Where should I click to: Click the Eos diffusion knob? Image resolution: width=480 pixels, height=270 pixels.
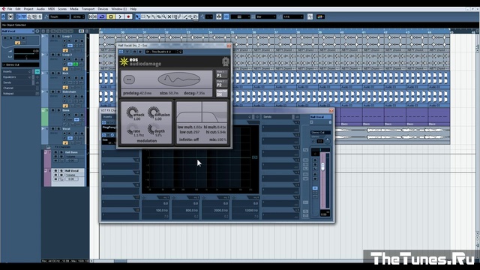pos(153,112)
